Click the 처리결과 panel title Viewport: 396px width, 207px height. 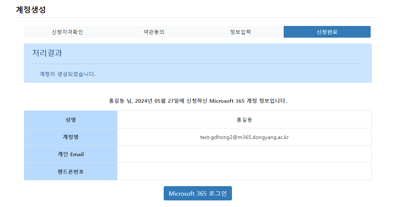pos(47,53)
